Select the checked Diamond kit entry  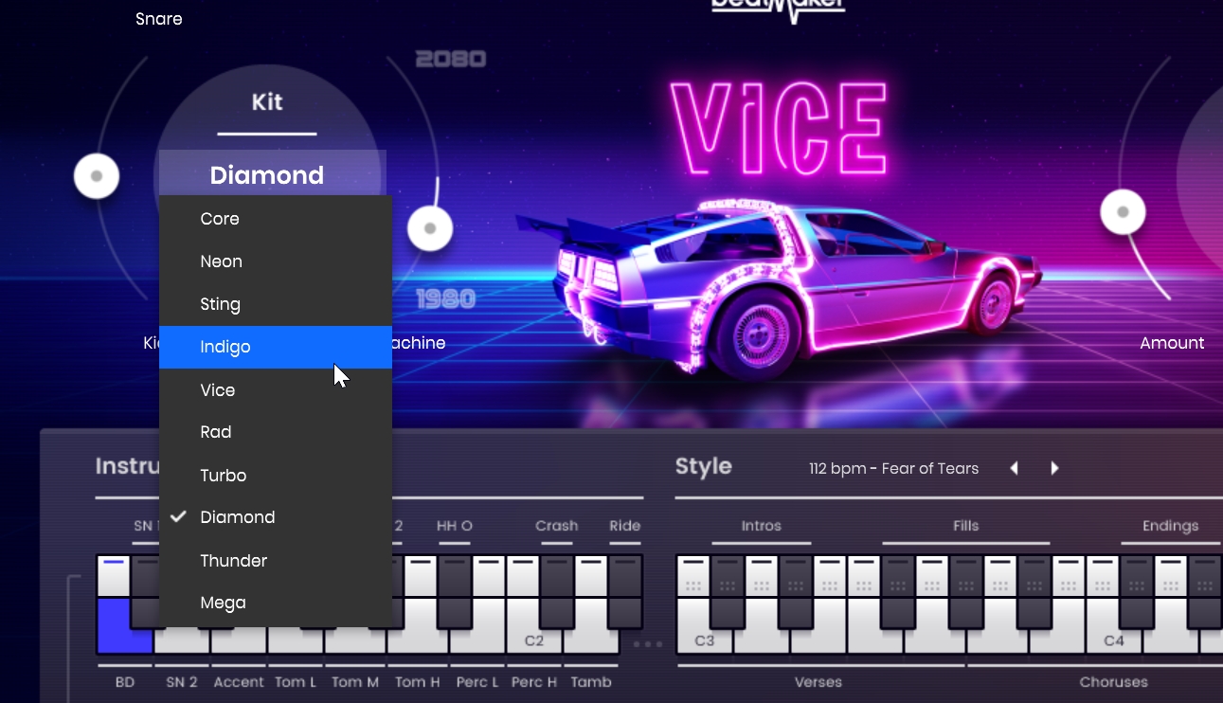pyautogui.click(x=276, y=517)
